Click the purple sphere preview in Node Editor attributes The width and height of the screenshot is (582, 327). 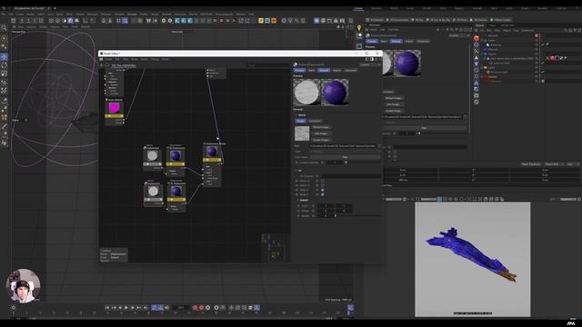335,92
